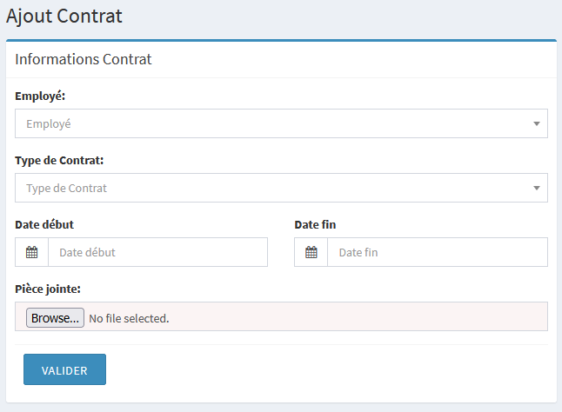Viewport: 562px width, 412px height.
Task: Click the Employé: field label
Action: click(40, 96)
